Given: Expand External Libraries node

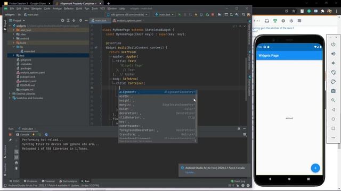Looking at the screenshot, I should 10,94.
